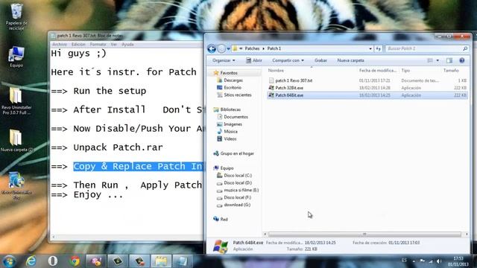Switch to File Explorer taskbar button
This screenshot has height=268, width=477.
161,261
